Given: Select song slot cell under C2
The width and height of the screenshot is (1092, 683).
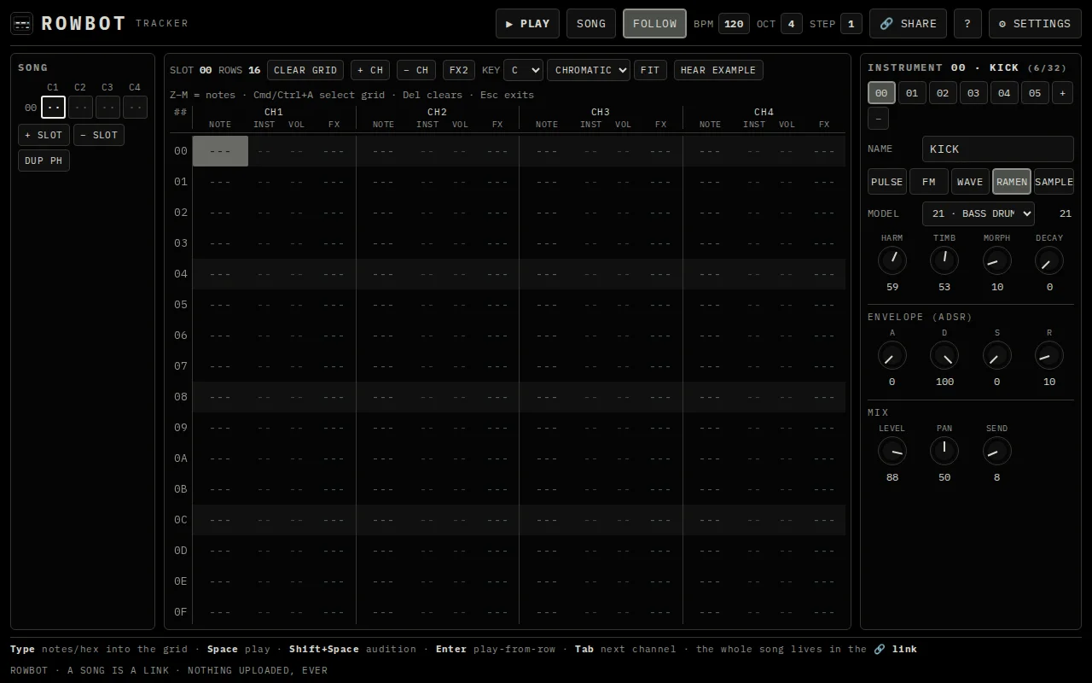Looking at the screenshot, I should pyautogui.click(x=80, y=108).
